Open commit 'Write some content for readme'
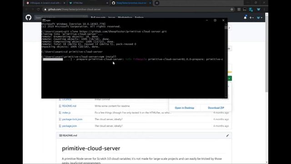291x164 pixels. (112, 106)
